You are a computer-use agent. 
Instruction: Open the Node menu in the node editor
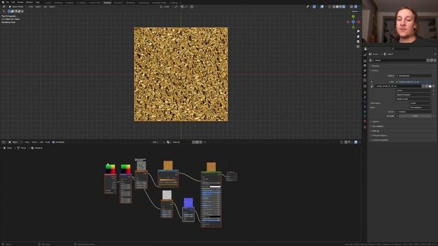[x=48, y=142]
